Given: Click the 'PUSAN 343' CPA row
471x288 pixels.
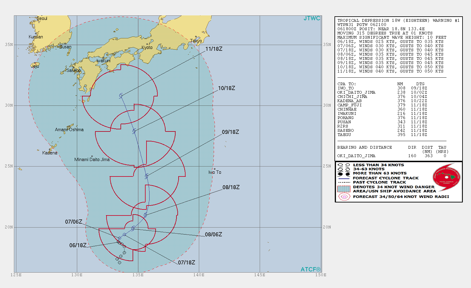Looking at the screenshot, I should pyautogui.click(x=382, y=122).
